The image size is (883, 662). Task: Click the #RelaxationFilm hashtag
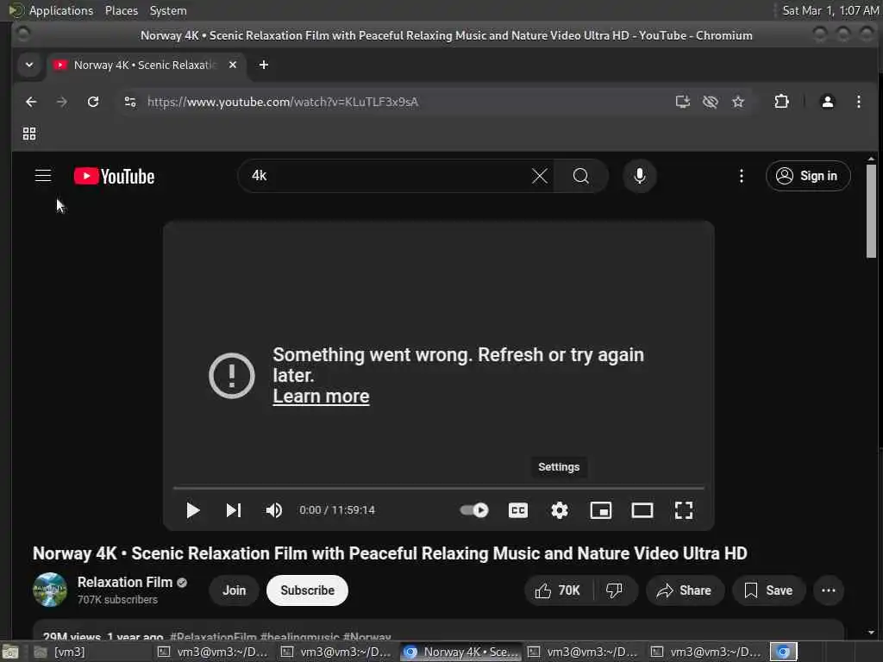coord(213,637)
